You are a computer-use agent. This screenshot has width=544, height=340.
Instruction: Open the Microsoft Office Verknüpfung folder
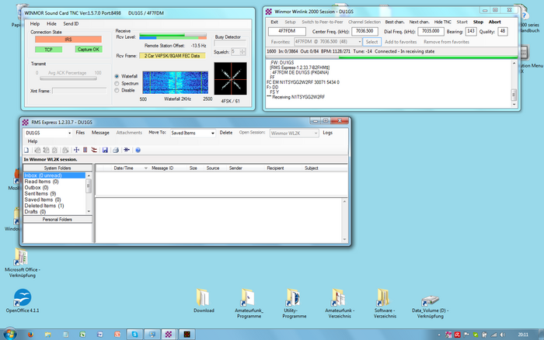pyautogui.click(x=23, y=263)
